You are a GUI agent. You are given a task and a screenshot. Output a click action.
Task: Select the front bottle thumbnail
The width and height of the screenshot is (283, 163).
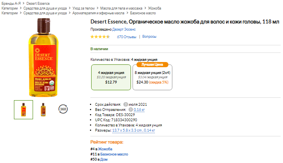pos(23,109)
